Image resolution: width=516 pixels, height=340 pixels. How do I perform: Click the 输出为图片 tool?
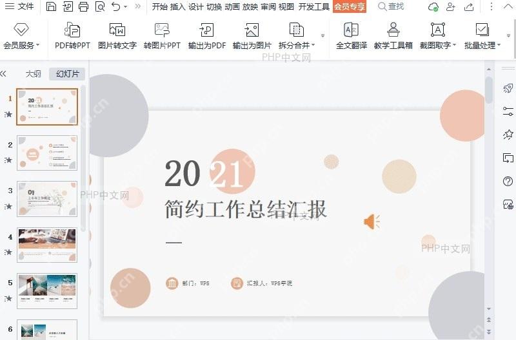252,36
